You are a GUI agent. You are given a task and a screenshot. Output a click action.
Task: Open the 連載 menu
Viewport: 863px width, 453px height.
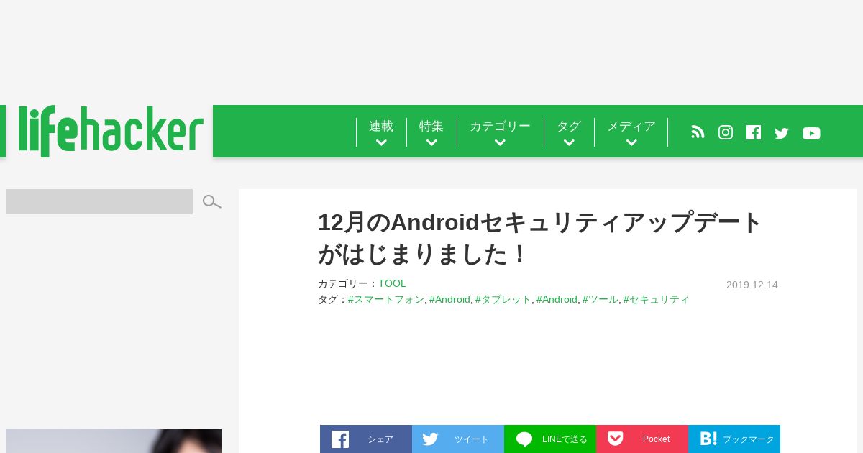(x=381, y=127)
